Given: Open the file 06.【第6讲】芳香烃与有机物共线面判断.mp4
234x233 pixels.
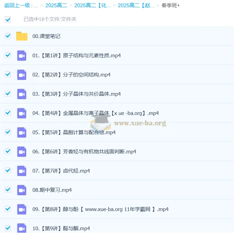Looking at the screenshot, I should click(x=84, y=151).
